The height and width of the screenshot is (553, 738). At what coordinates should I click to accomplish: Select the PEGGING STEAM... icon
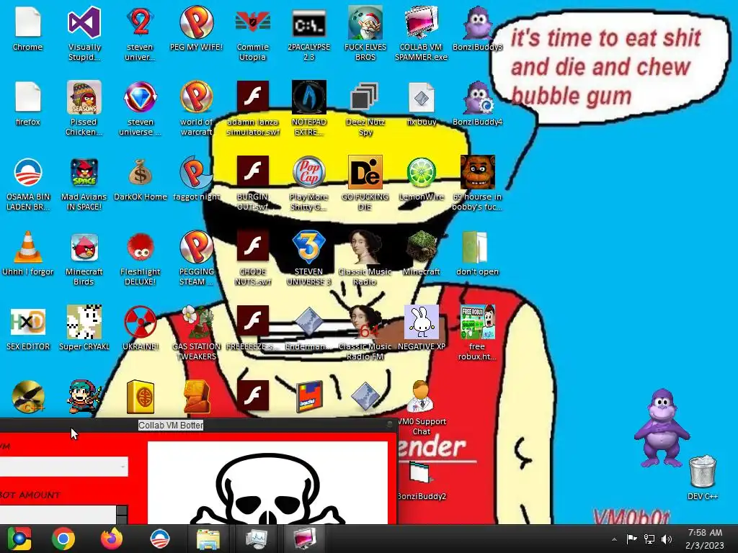pyautogui.click(x=196, y=258)
